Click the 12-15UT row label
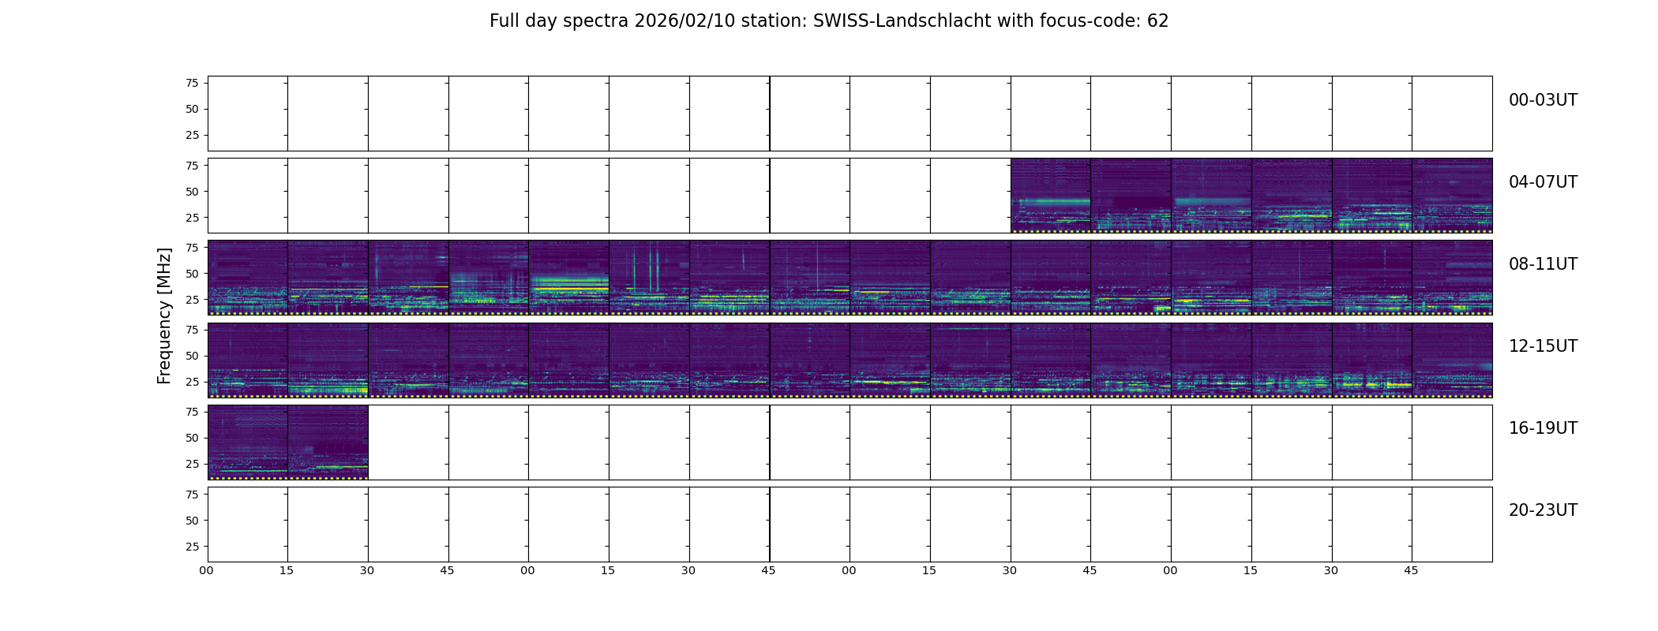 point(1543,346)
